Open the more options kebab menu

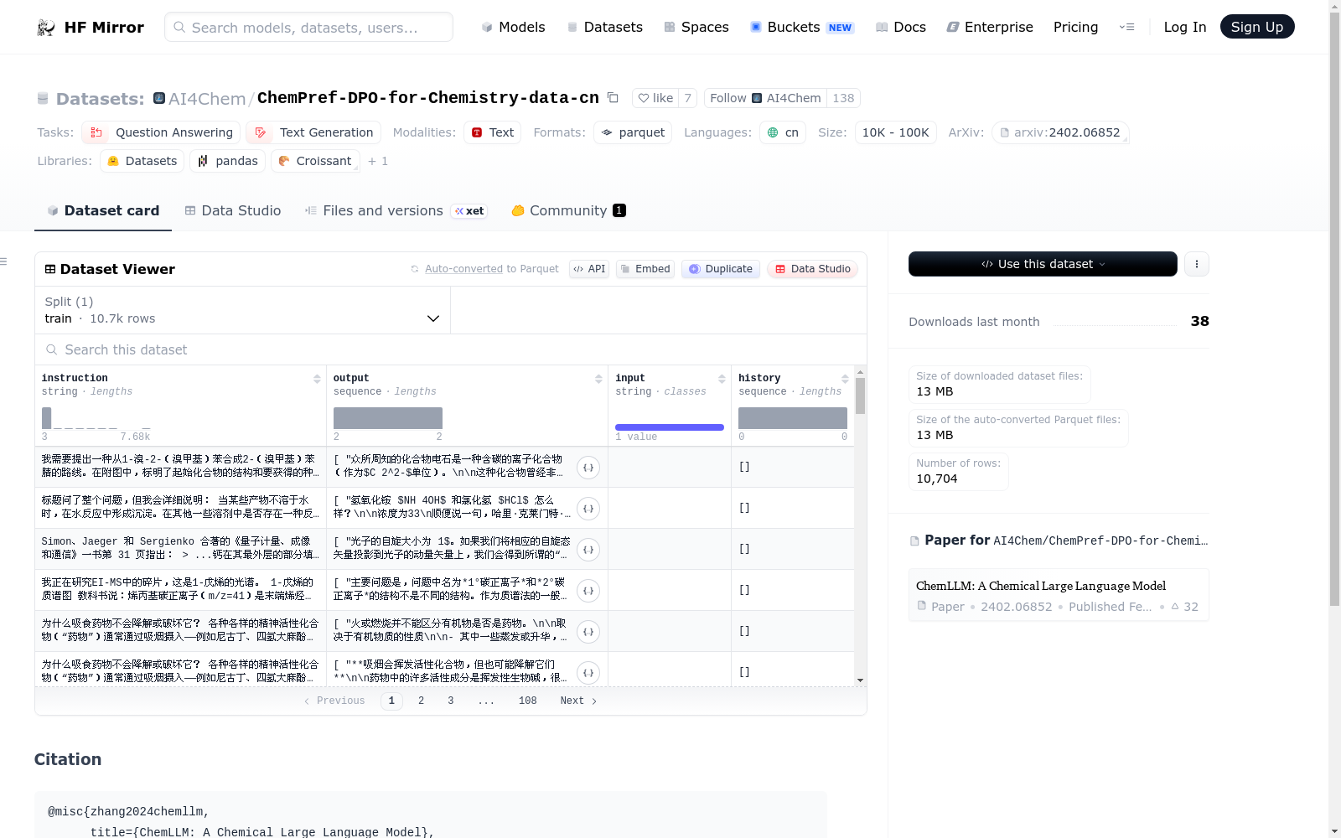pyautogui.click(x=1196, y=264)
